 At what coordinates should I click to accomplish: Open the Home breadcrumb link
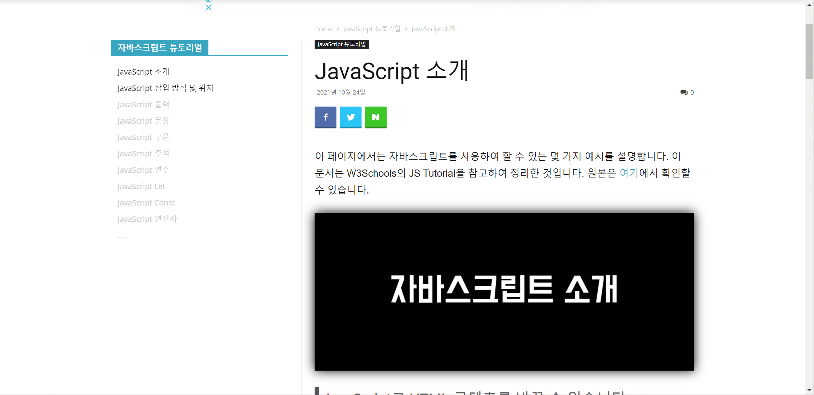point(323,29)
